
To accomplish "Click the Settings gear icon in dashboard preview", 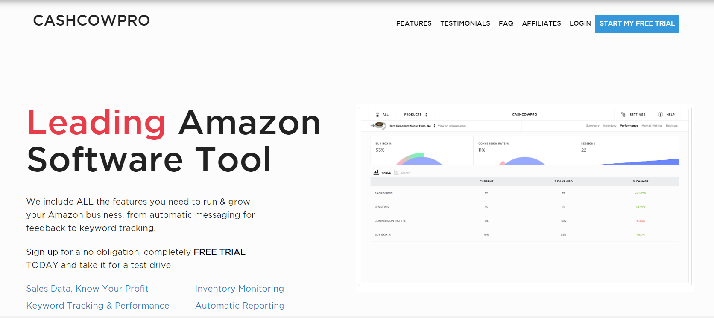I will pos(623,114).
